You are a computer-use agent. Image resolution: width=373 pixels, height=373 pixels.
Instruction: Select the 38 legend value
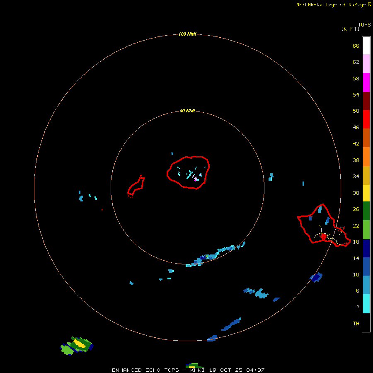[x=356, y=160]
